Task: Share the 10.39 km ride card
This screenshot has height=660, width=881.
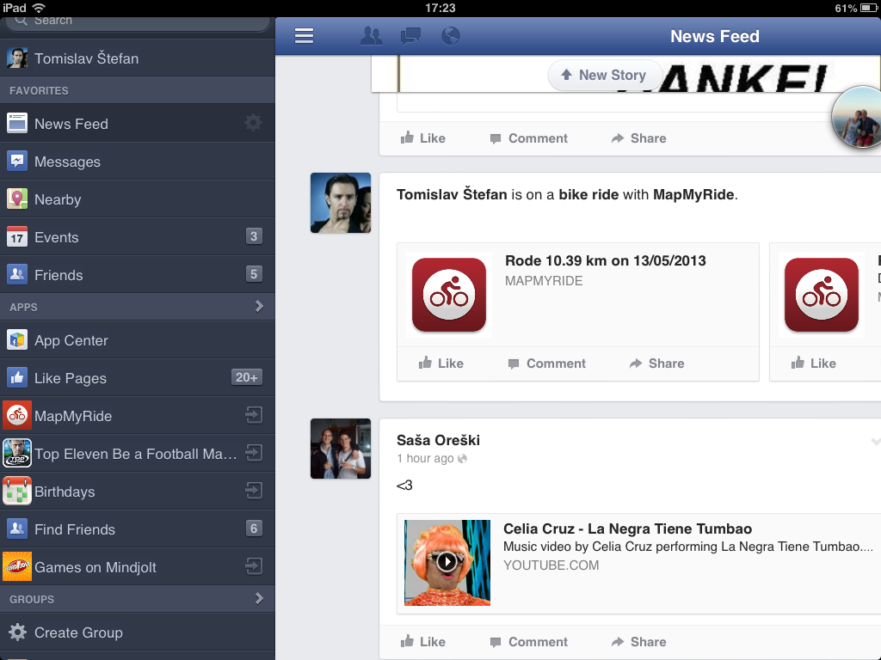Action: [x=656, y=364]
